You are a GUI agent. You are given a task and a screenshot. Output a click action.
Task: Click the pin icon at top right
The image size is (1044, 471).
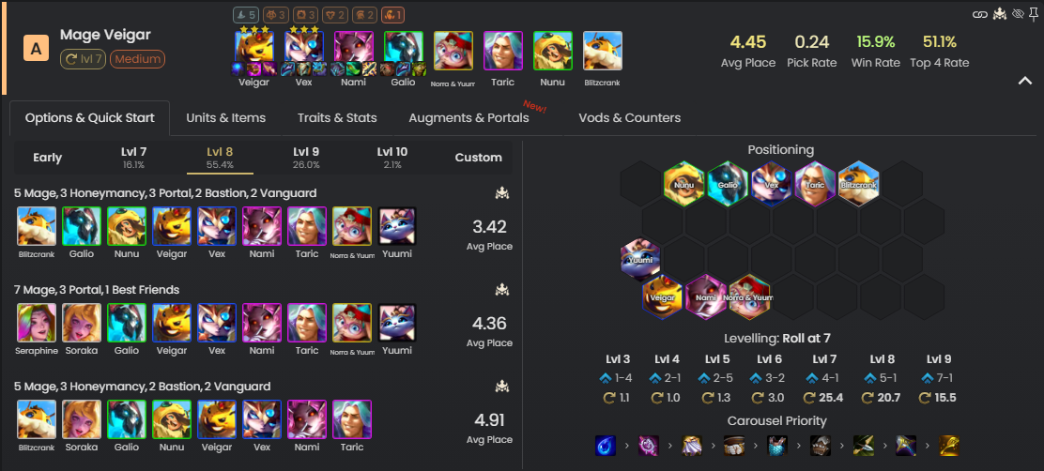point(1034,14)
